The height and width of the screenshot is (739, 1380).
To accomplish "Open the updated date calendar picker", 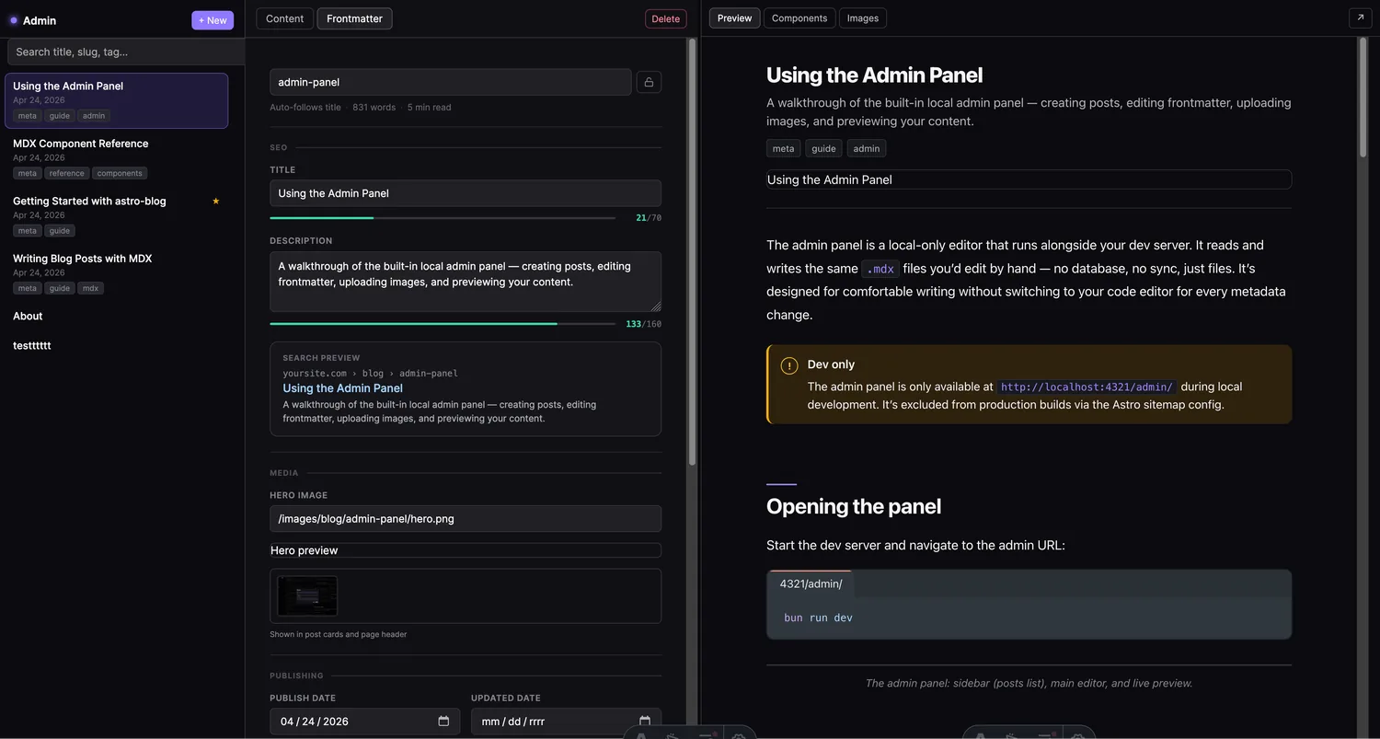I will click(646, 721).
